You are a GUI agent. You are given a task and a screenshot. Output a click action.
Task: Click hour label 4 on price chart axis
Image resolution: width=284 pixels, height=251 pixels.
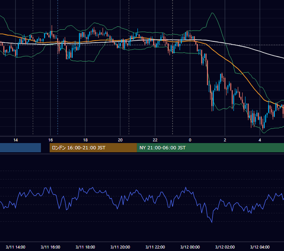(x=260, y=140)
